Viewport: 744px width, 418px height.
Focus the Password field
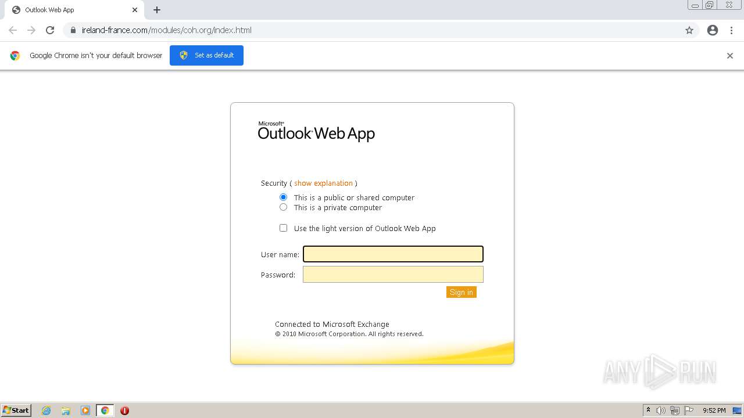click(x=393, y=275)
